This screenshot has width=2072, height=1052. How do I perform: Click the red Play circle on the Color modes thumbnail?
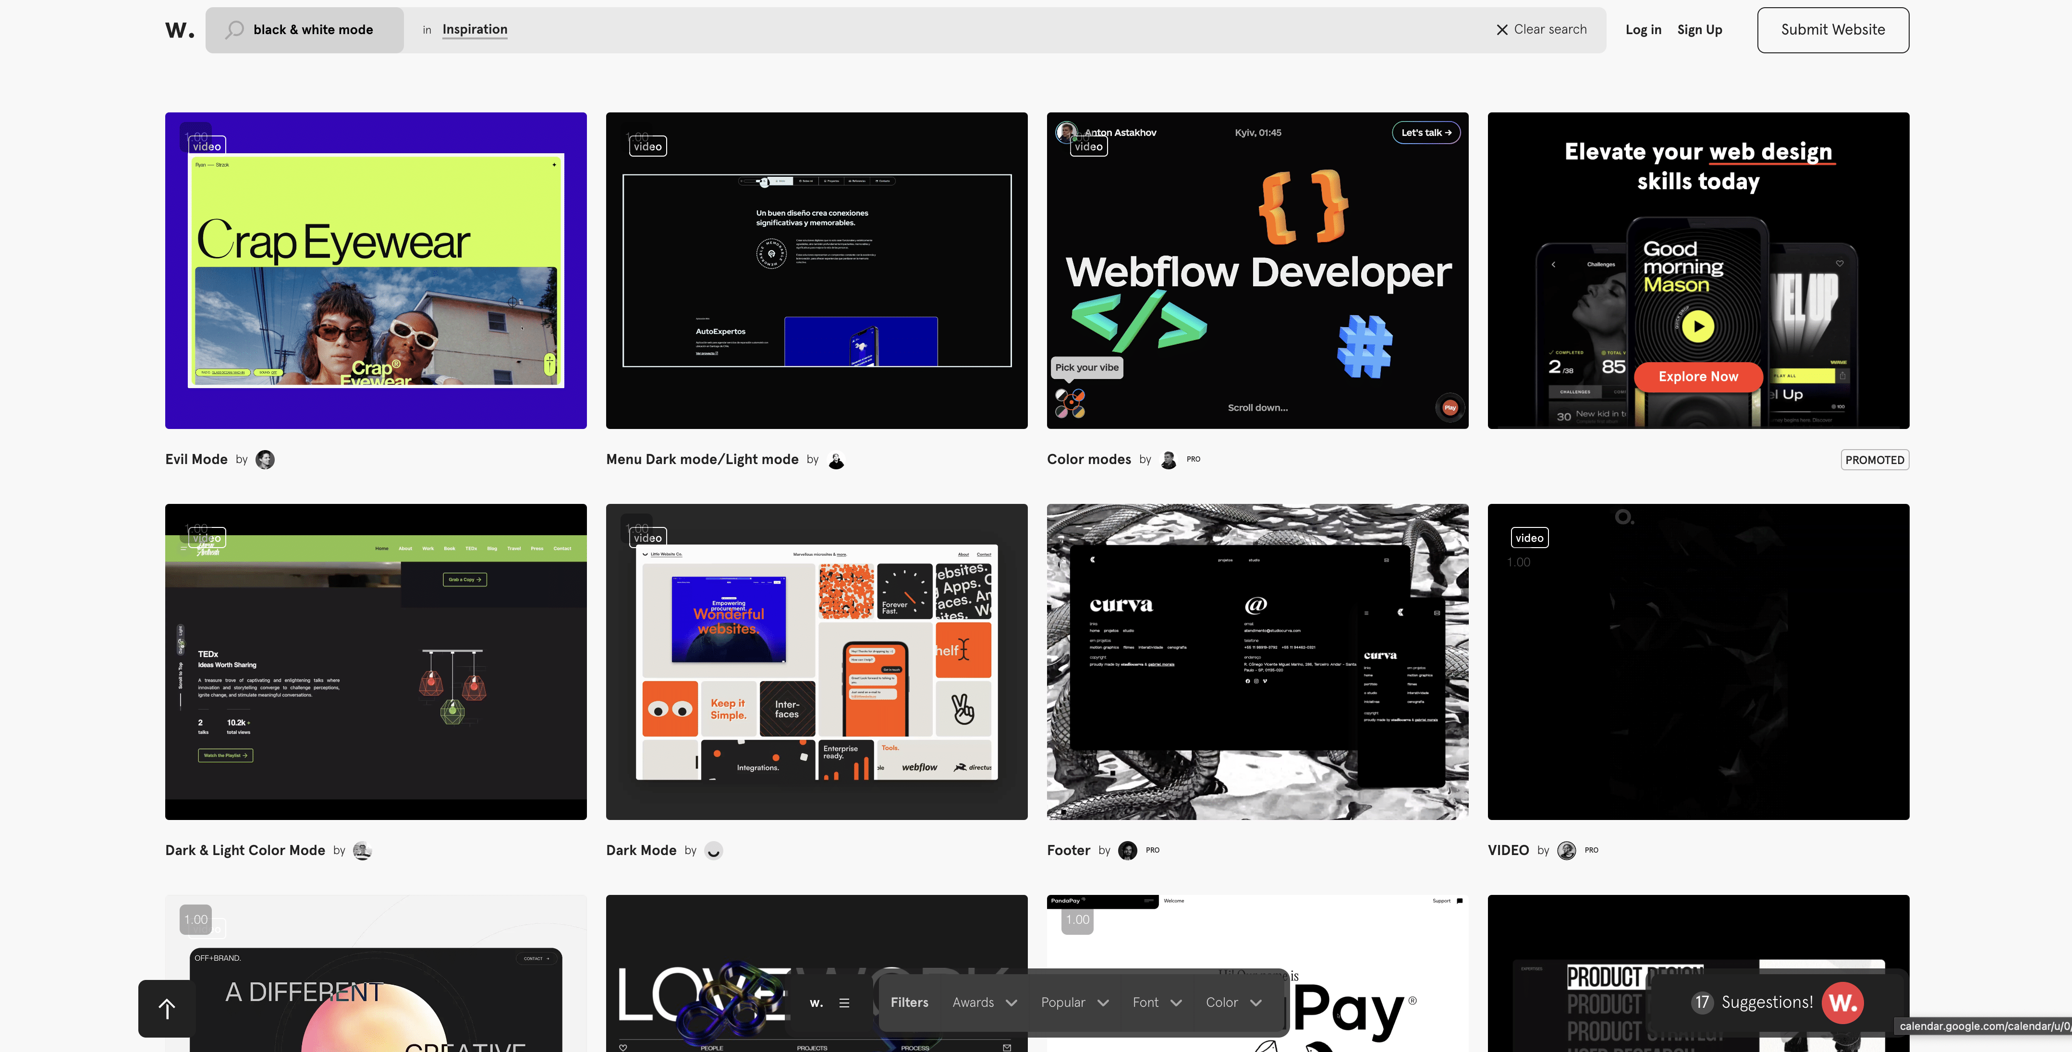pyautogui.click(x=1450, y=408)
